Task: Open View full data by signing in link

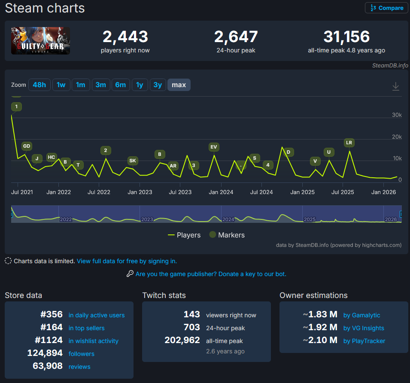Action: (127, 261)
